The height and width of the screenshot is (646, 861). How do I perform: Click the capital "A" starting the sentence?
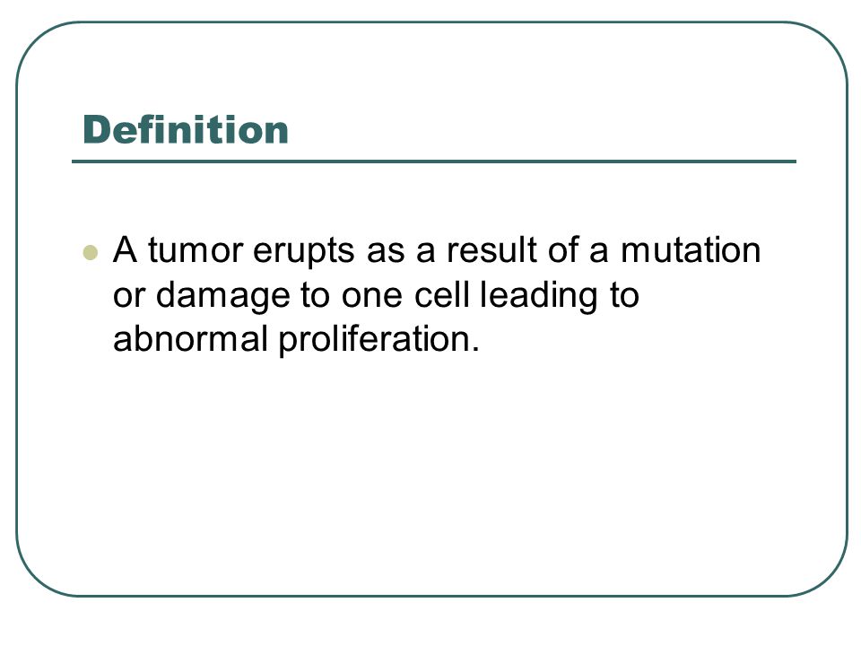(x=126, y=250)
